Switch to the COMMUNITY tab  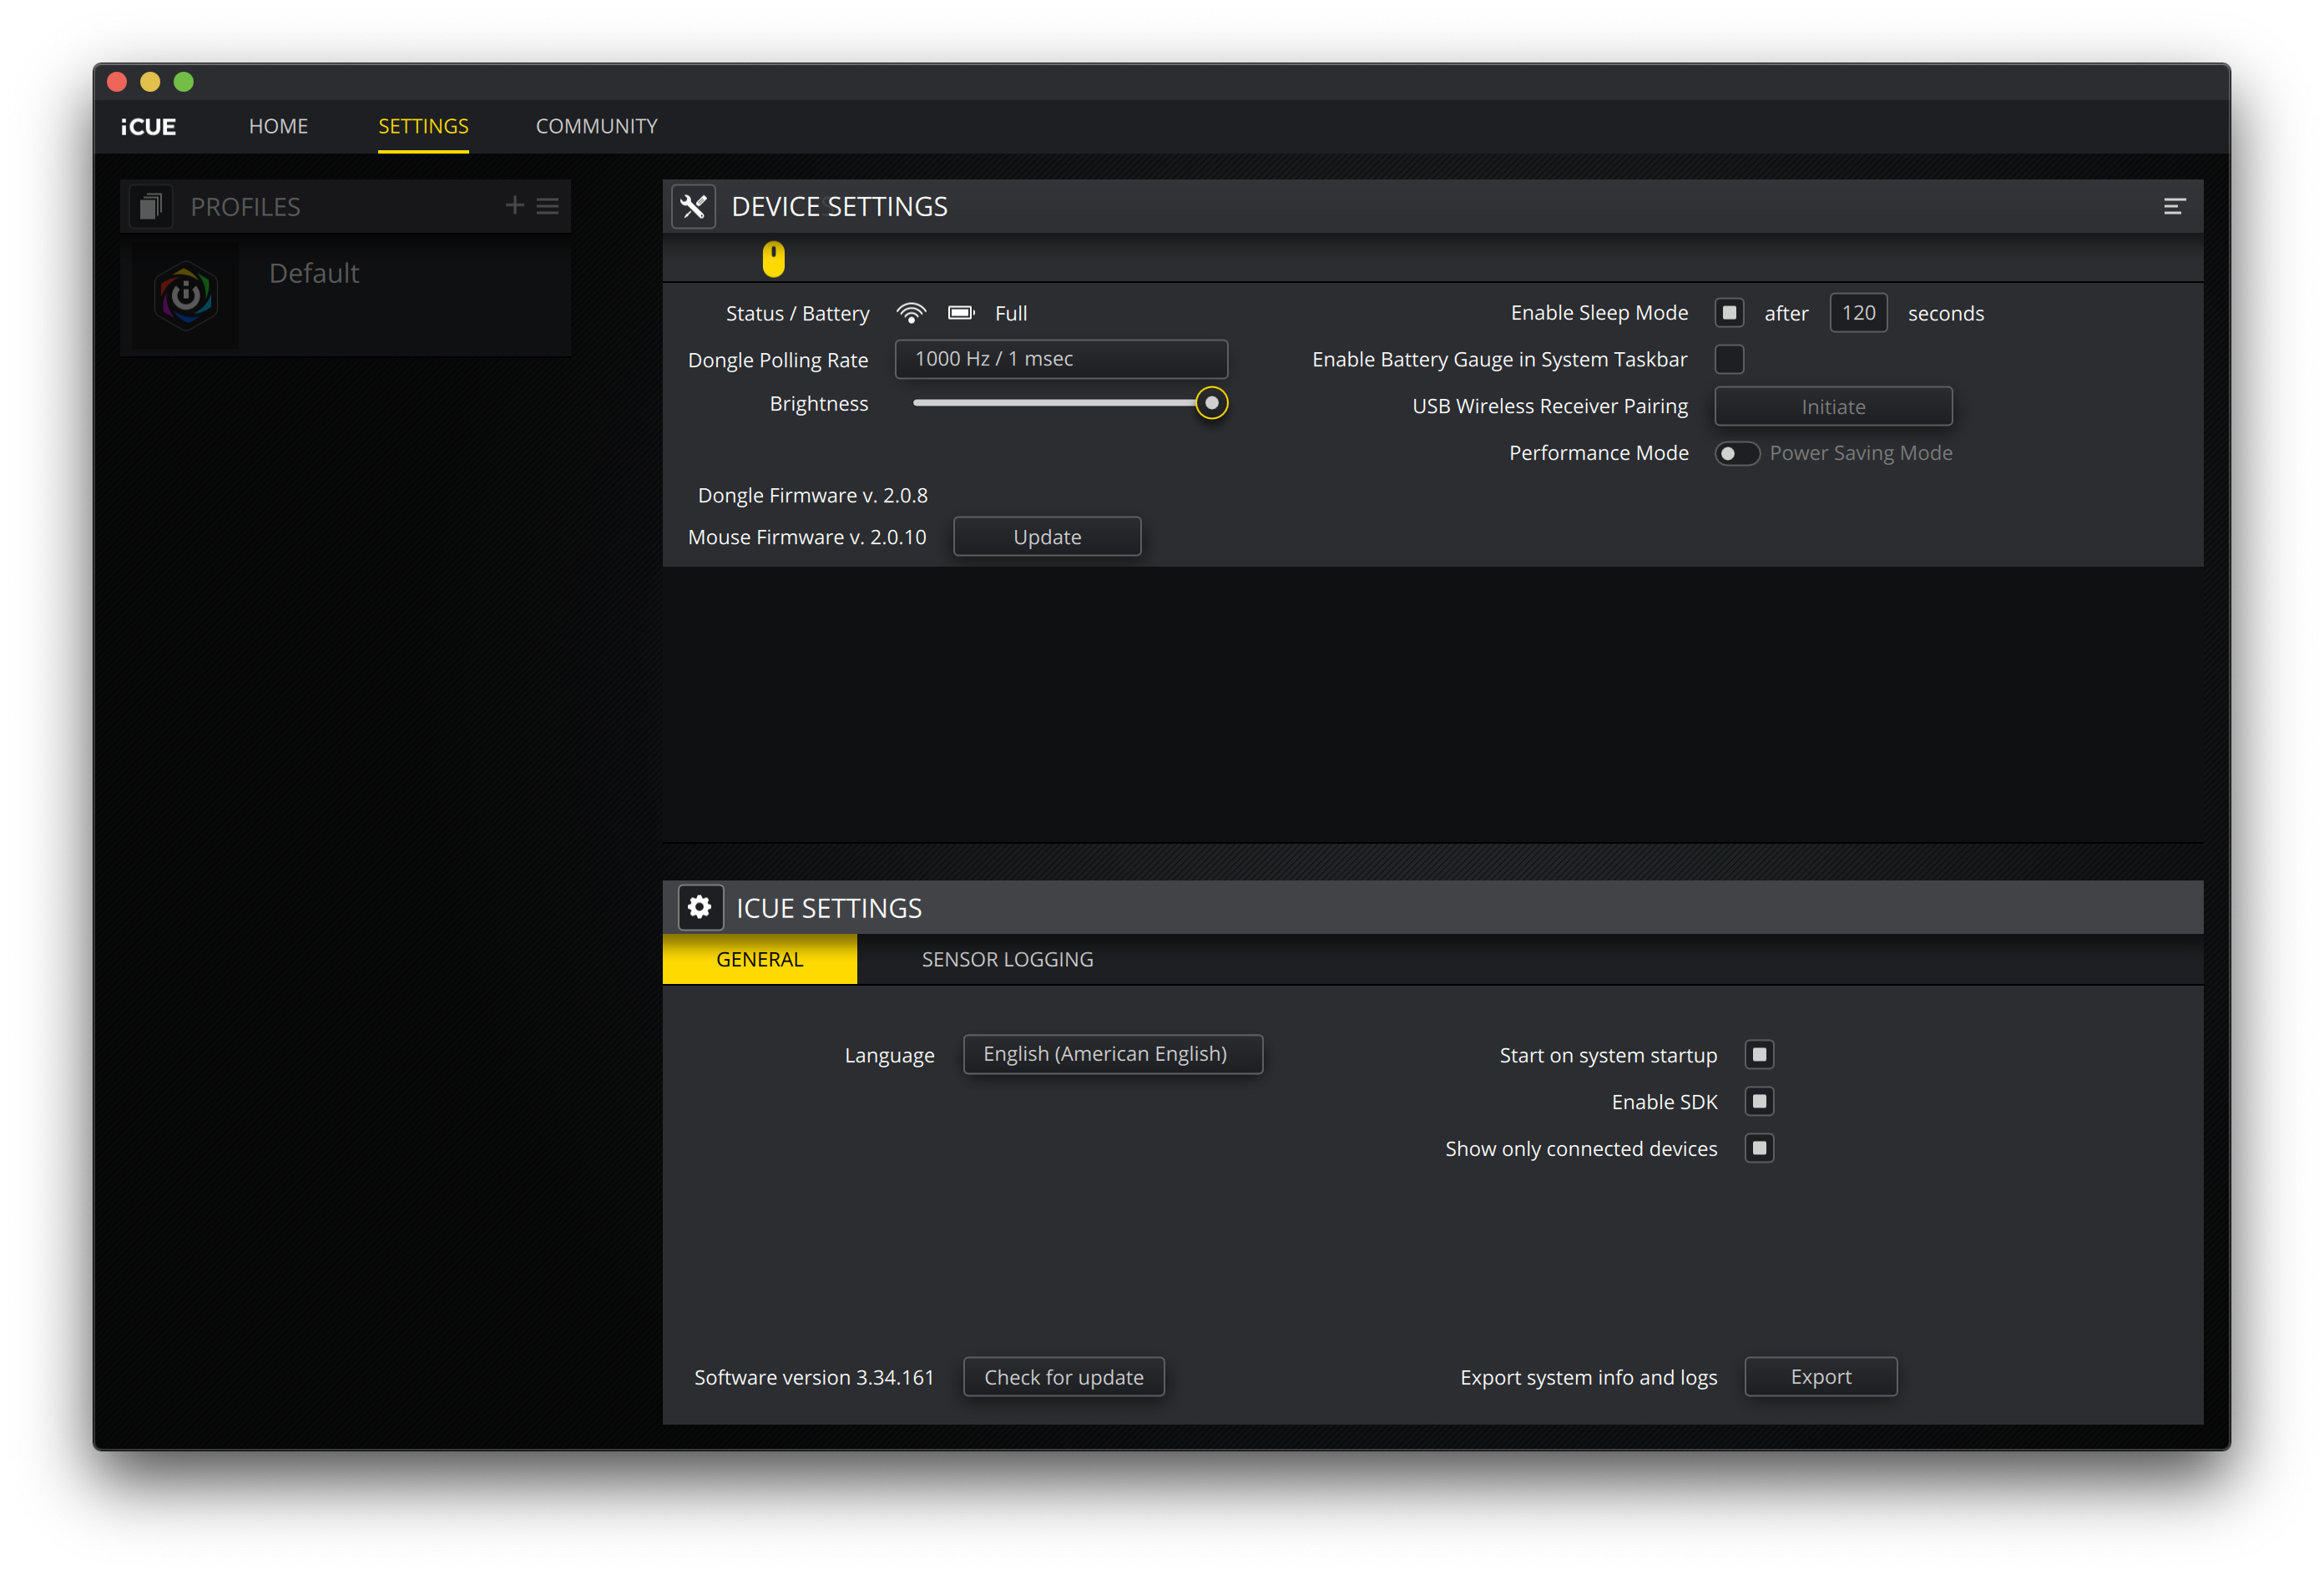(596, 126)
